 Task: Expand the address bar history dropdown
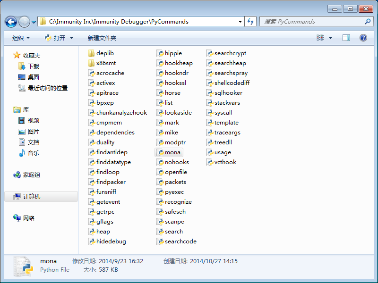tap(240, 22)
